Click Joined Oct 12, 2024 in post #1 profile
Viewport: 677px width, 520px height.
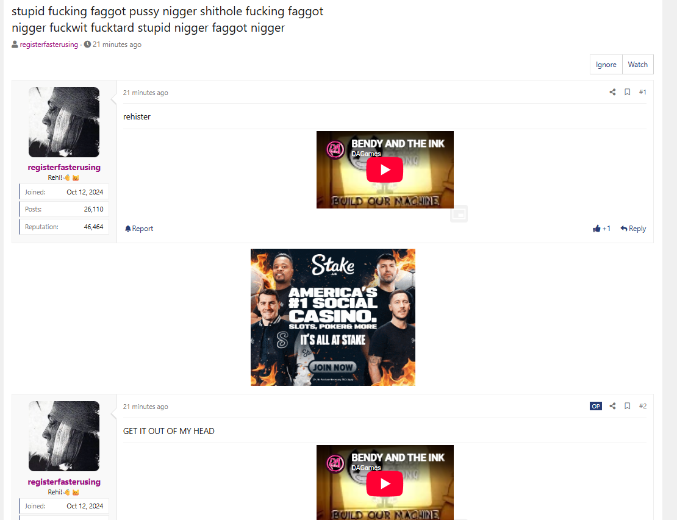[64, 192]
